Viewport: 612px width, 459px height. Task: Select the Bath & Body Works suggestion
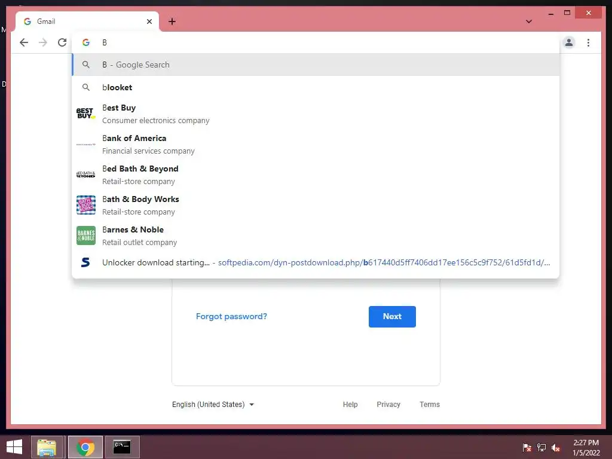pos(316,205)
